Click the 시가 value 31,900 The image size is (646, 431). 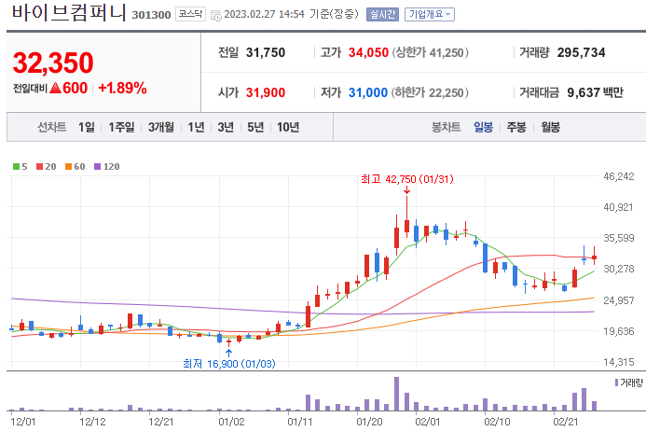pos(266,92)
